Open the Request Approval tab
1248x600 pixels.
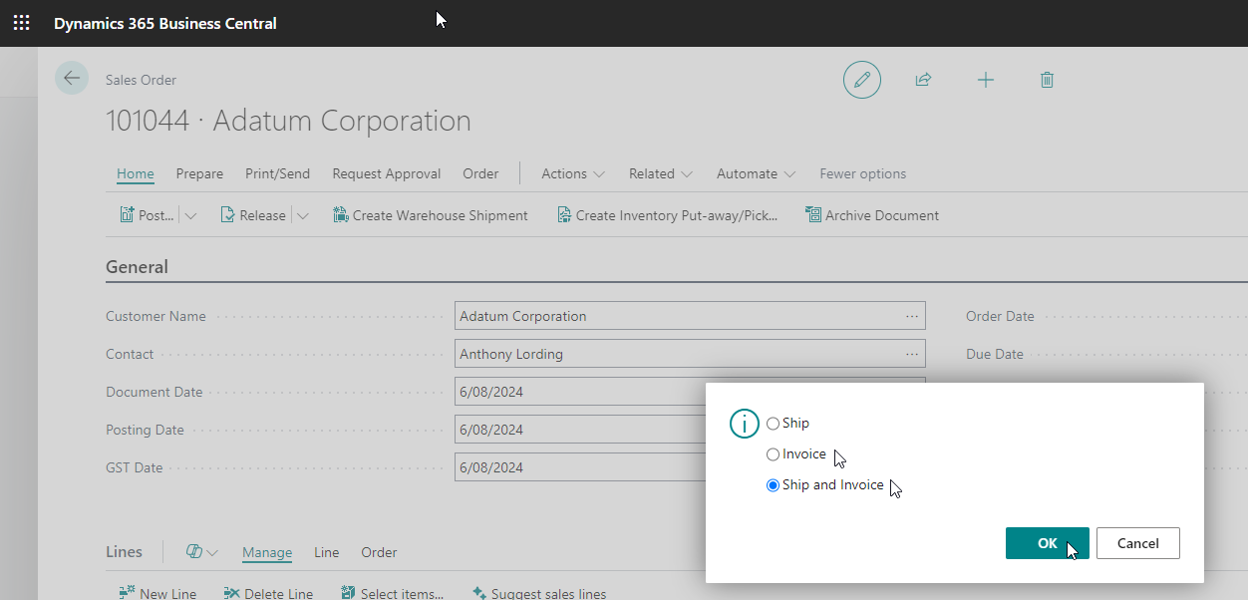pyautogui.click(x=387, y=173)
